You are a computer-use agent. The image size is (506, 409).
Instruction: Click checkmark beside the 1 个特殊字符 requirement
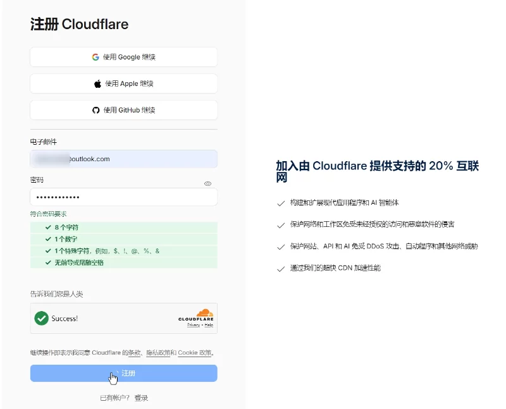(x=48, y=251)
